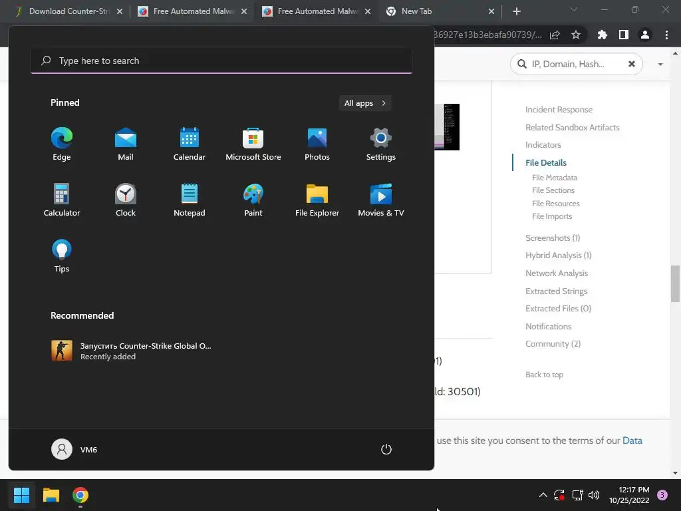
Task: Bookmark this page with star icon
Action: pyautogui.click(x=576, y=35)
